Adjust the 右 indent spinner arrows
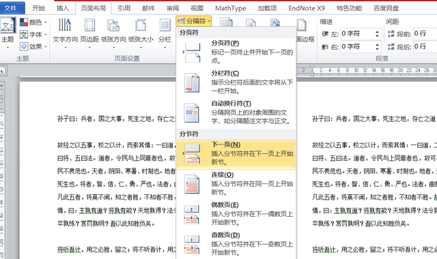 pos(378,47)
